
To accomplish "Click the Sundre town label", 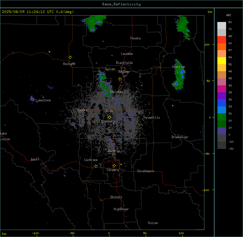I will click(x=82, y=110).
